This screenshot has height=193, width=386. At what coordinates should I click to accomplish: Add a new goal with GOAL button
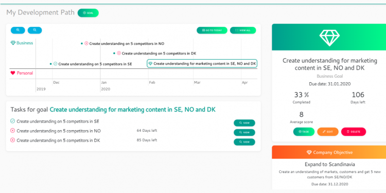[88, 13]
